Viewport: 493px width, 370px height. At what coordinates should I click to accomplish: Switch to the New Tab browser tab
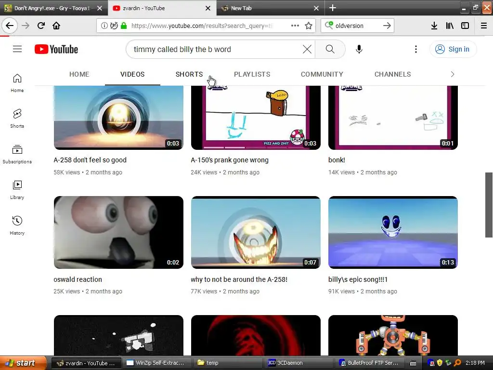pos(270,8)
